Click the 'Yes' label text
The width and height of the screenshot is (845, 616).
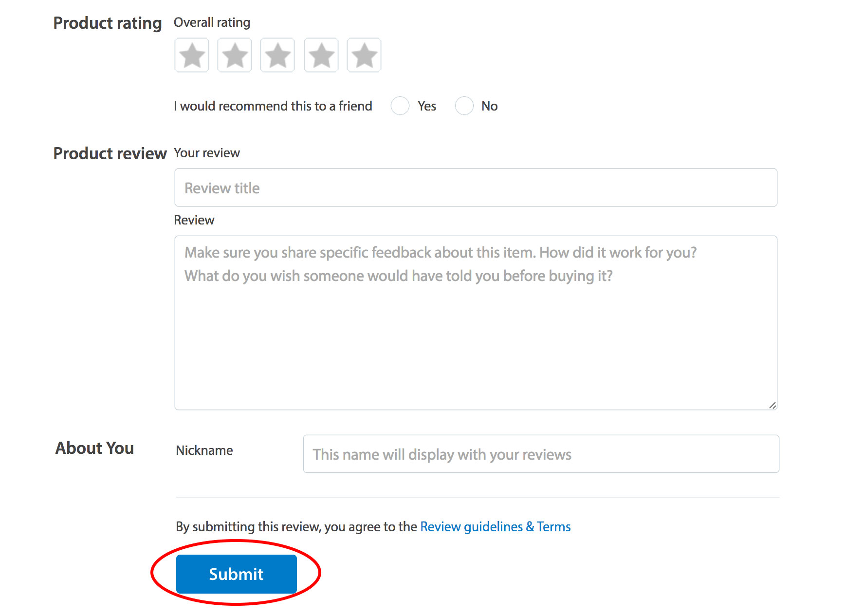tap(427, 106)
